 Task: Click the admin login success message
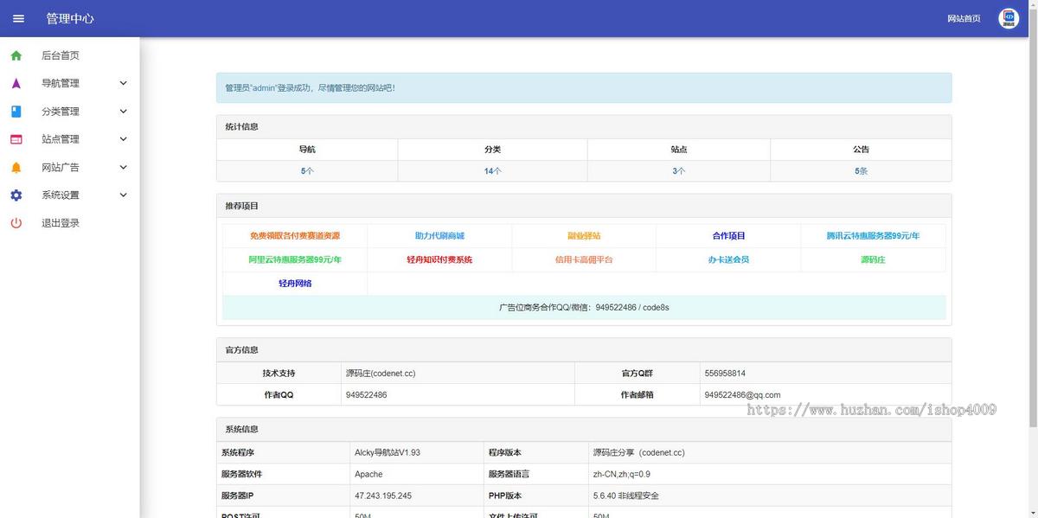584,88
